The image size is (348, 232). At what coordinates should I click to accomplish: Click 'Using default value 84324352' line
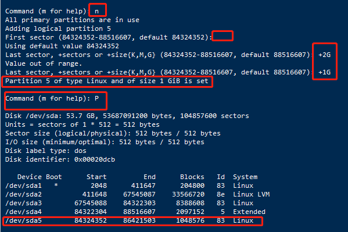tap(62, 46)
